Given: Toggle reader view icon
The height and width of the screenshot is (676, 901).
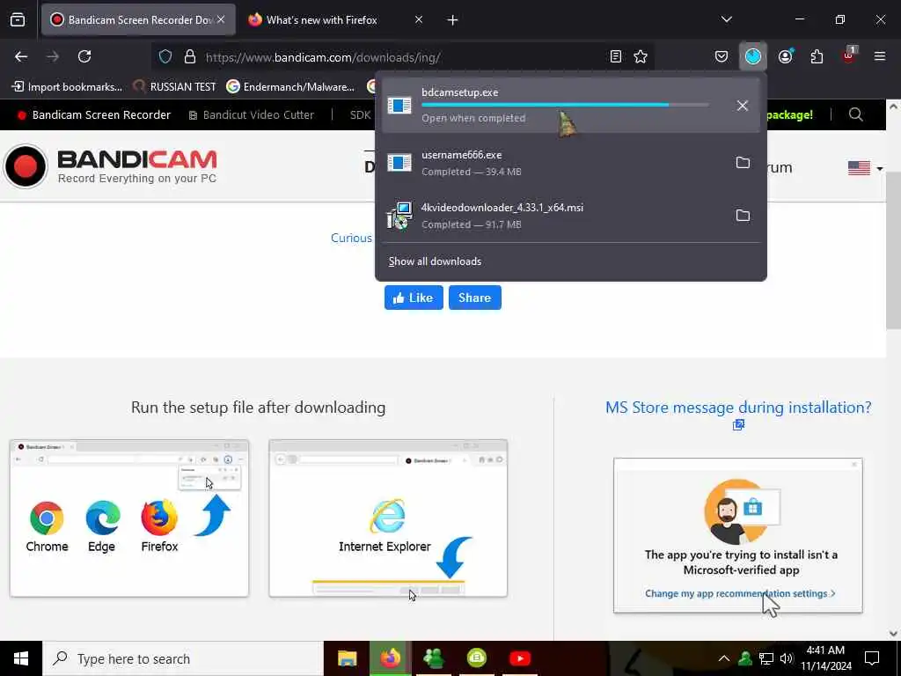Looking at the screenshot, I should [615, 56].
